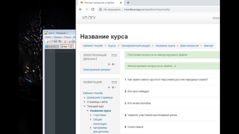Go to 'Тренировочный раздел' breadcrumb
This screenshot has width=239, height=134.
click(136, 46)
